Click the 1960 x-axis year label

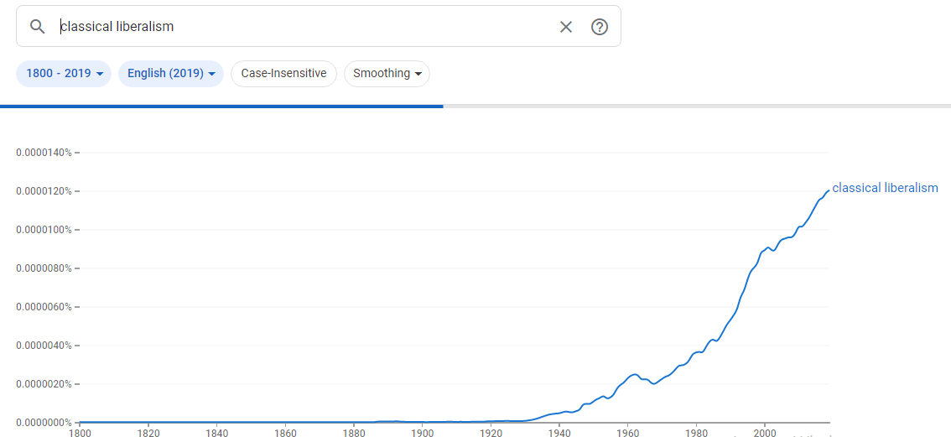point(627,433)
